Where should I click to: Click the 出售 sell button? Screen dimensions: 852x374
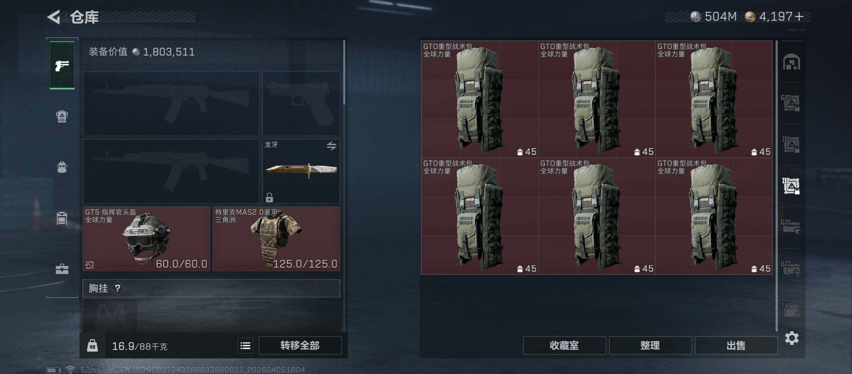tap(736, 345)
